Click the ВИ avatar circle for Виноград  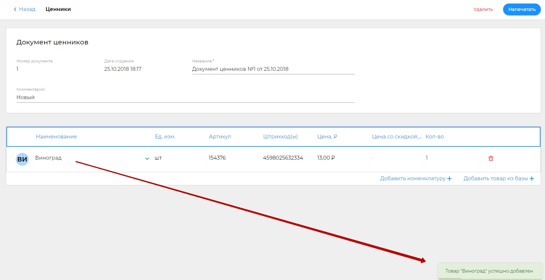pos(22,159)
